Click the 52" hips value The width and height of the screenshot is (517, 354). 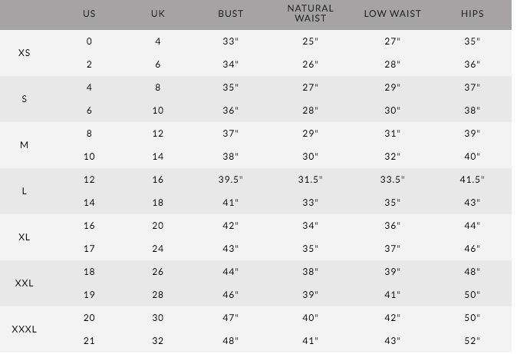coord(473,340)
